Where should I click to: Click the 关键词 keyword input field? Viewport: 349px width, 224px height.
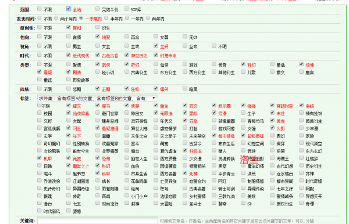[98, 221]
